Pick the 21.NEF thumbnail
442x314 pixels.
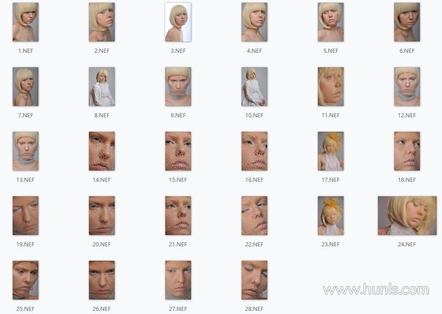178,216
